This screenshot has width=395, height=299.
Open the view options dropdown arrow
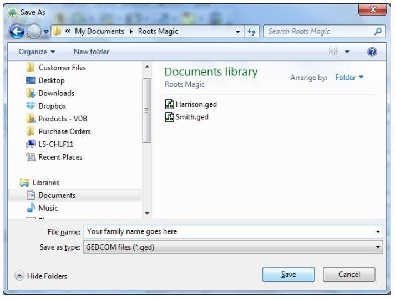[347, 52]
